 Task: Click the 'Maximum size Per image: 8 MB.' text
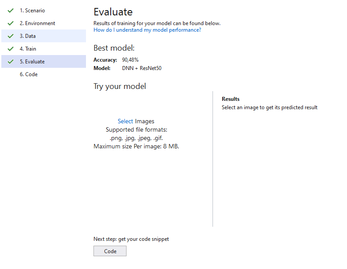click(x=136, y=146)
